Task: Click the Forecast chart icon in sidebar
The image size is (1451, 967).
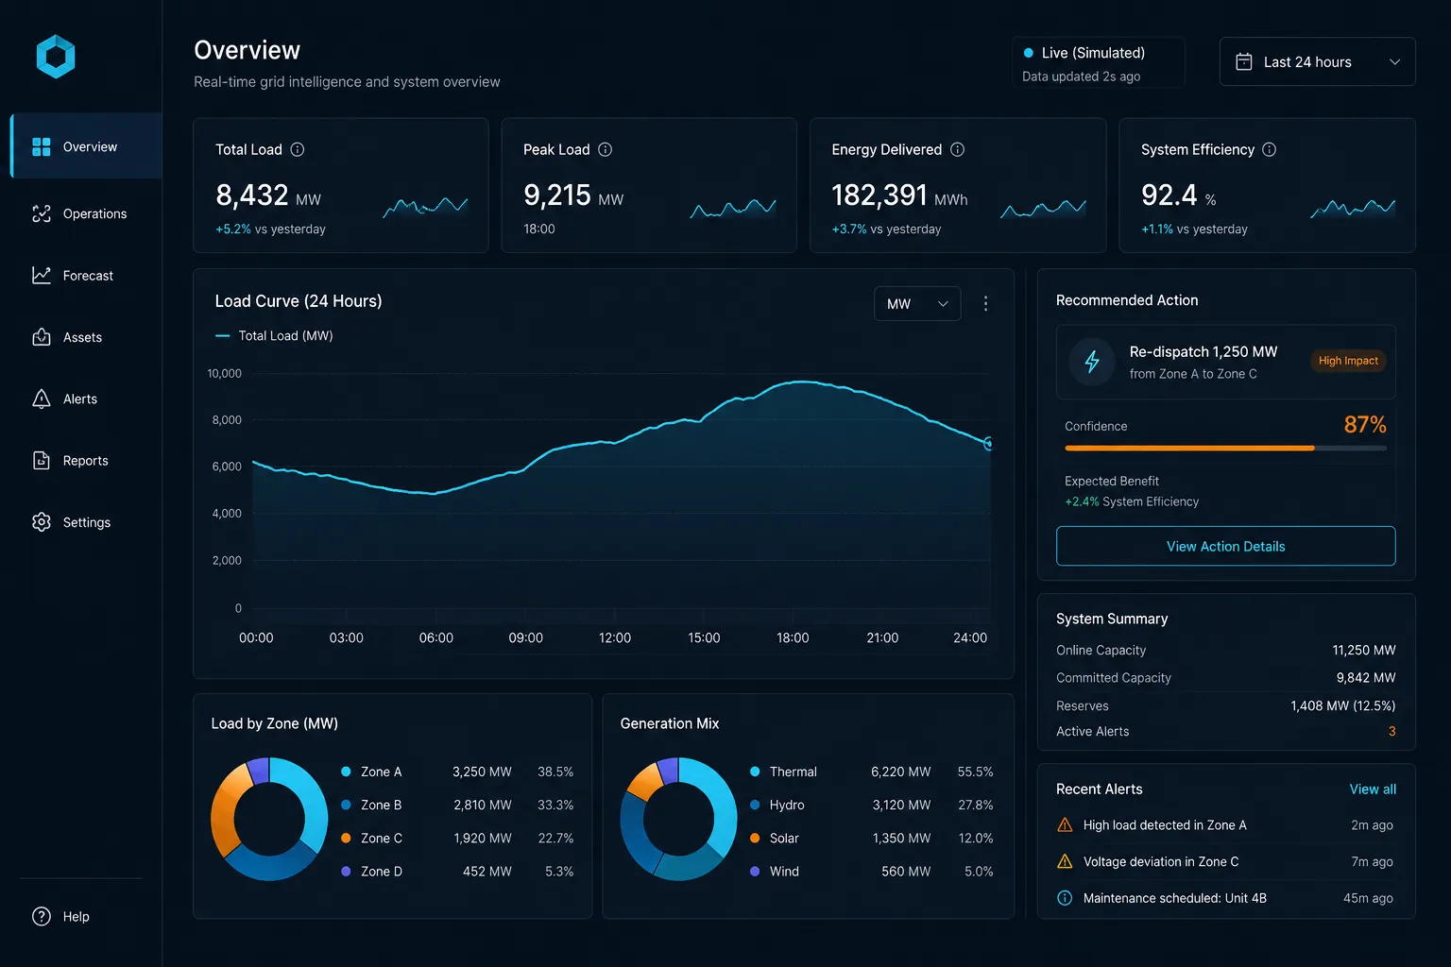Action: (42, 275)
